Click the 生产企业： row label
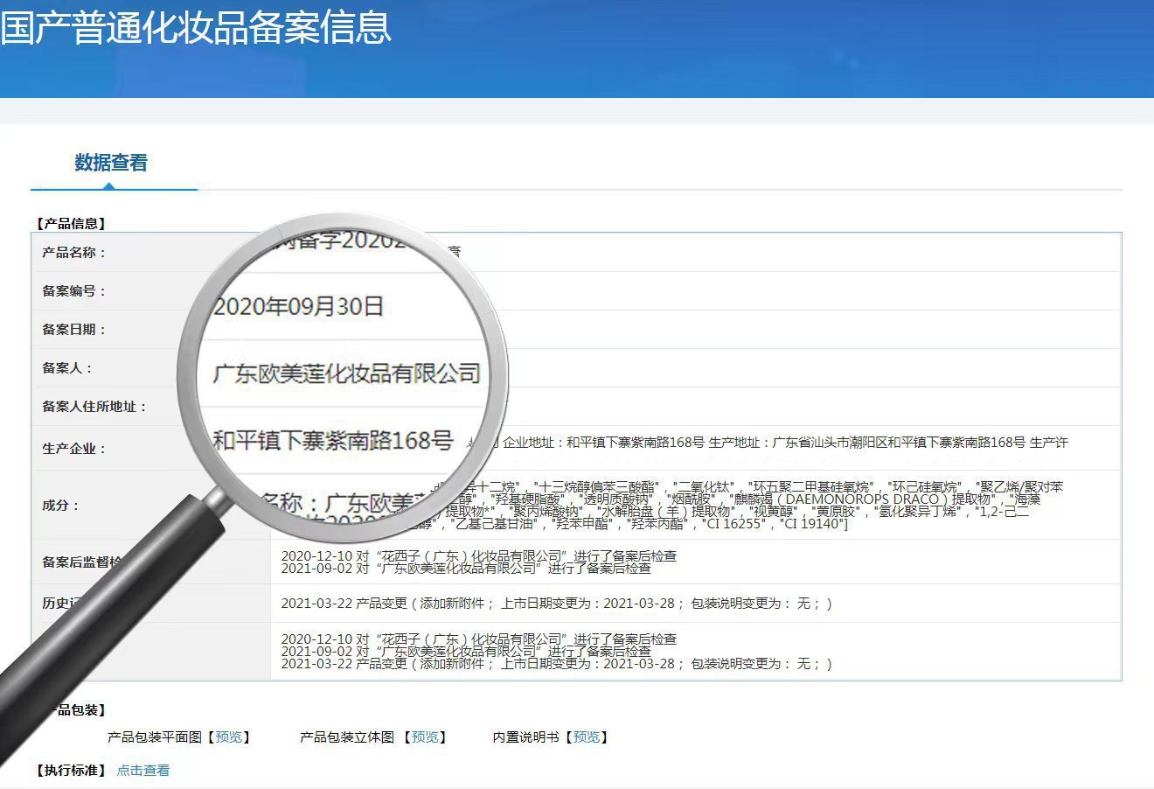Viewport: 1154px width, 789px height. (x=74, y=449)
